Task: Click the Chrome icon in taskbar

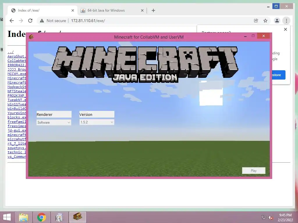Action: click(41, 217)
